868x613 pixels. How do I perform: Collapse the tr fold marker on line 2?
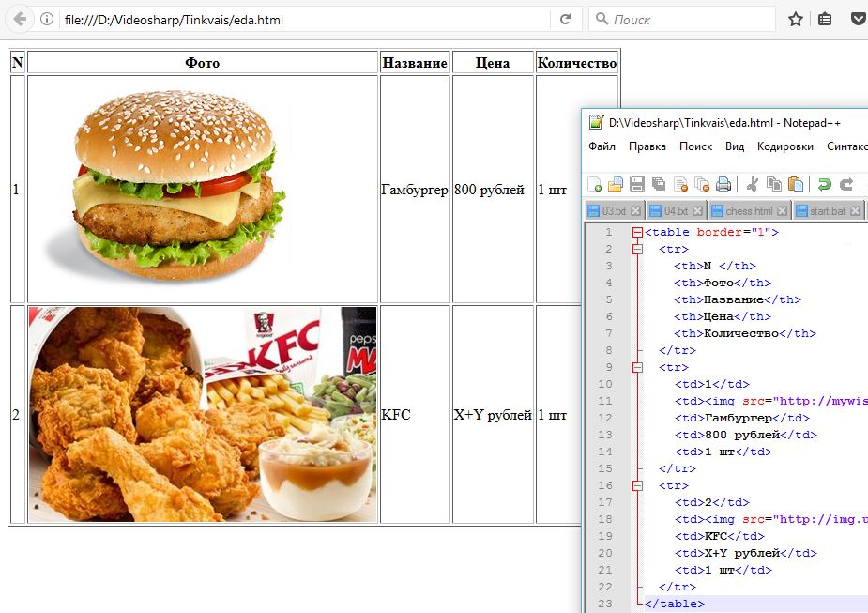[638, 249]
